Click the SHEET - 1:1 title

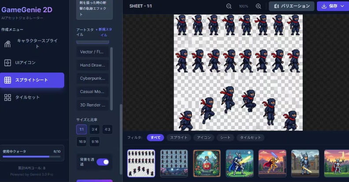point(141,6)
